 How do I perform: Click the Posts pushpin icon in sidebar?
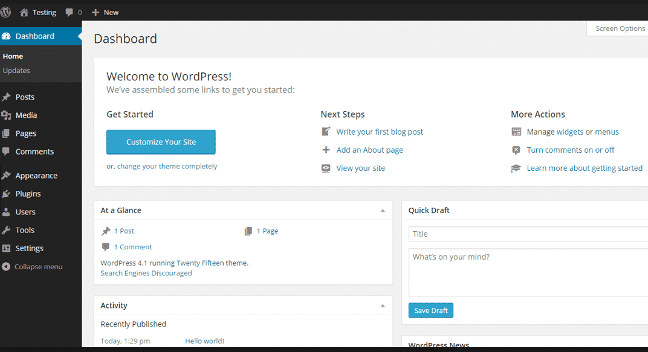click(x=6, y=97)
